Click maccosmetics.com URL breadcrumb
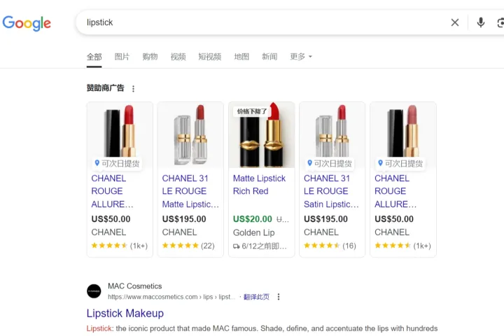The width and height of the screenshot is (504, 336). [x=171, y=297]
